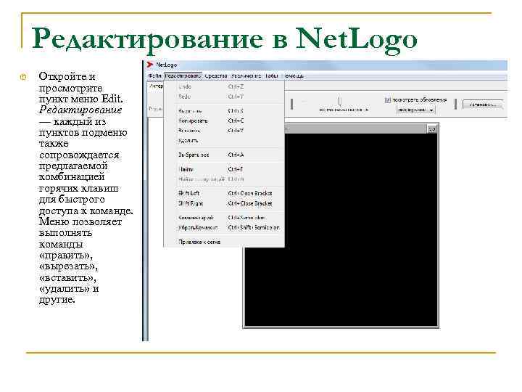Image resolution: width=522 pixels, height=392 pixels.
Task: Choose the Вставить Ctrl+V entry
Action: (x=224, y=131)
